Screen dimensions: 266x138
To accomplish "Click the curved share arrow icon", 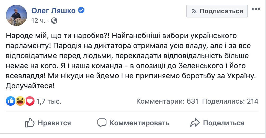I will click(195, 123).
